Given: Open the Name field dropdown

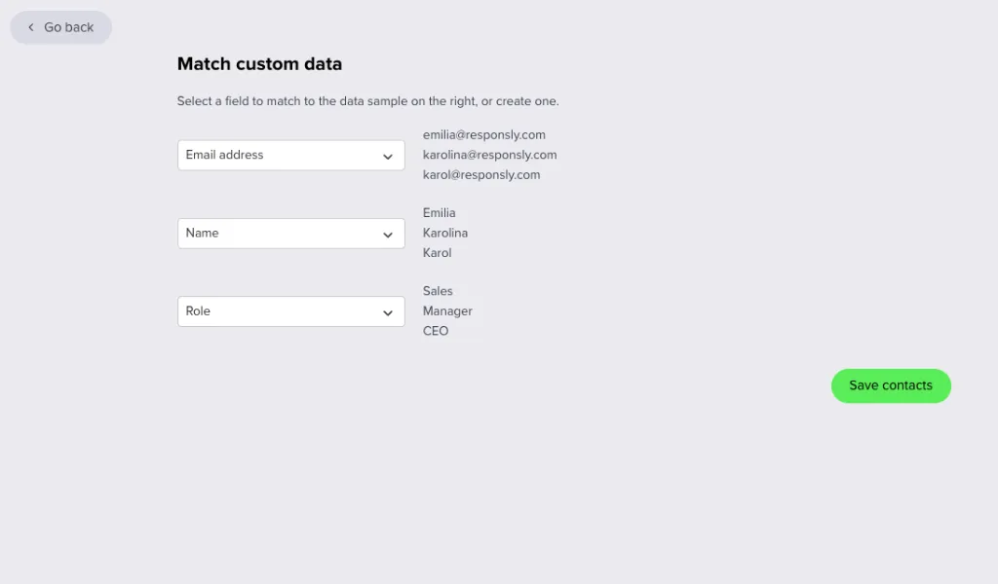Looking at the screenshot, I should [x=290, y=234].
